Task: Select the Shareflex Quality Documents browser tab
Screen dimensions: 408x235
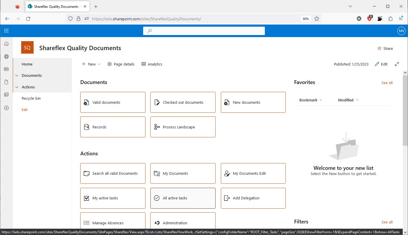Action: pos(58,6)
